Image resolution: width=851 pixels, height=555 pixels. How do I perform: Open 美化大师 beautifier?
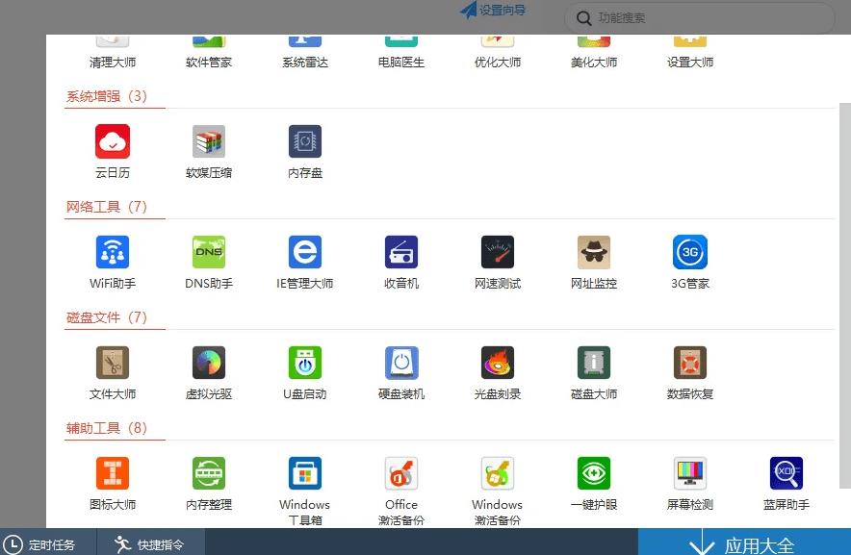pyautogui.click(x=594, y=52)
